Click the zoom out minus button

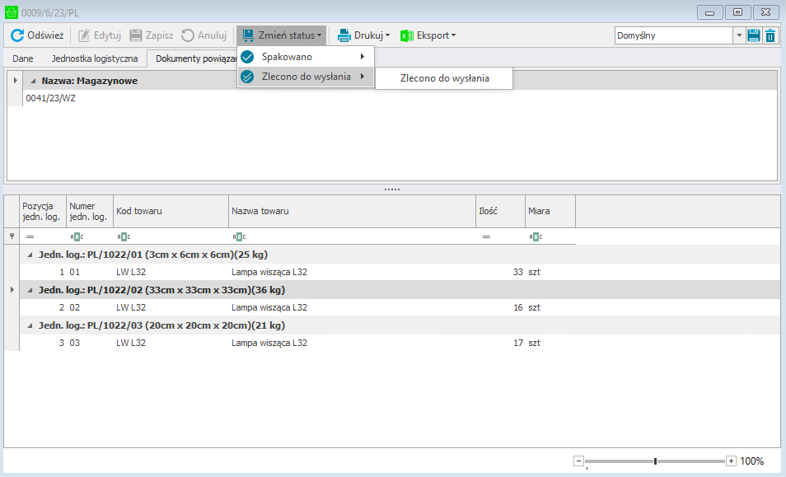click(x=578, y=461)
